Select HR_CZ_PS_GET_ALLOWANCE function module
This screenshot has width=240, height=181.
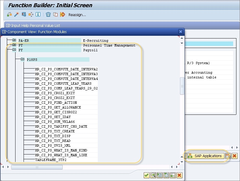click(x=58, y=107)
